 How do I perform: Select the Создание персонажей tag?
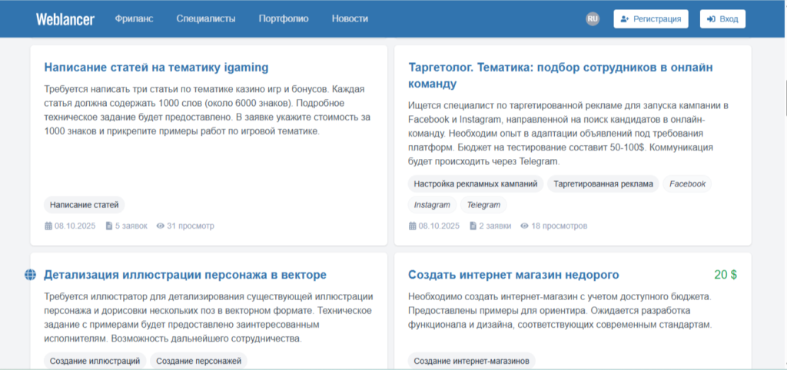tap(199, 361)
